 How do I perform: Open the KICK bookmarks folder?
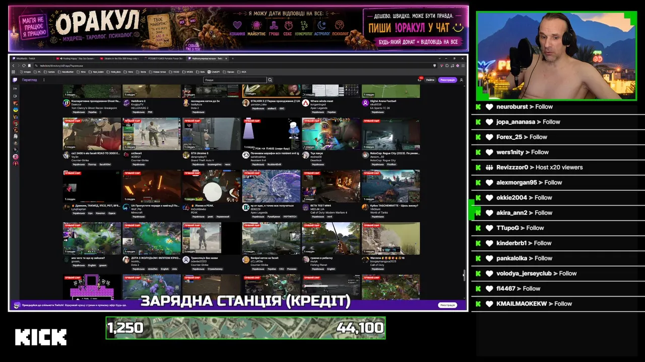(x=242, y=72)
